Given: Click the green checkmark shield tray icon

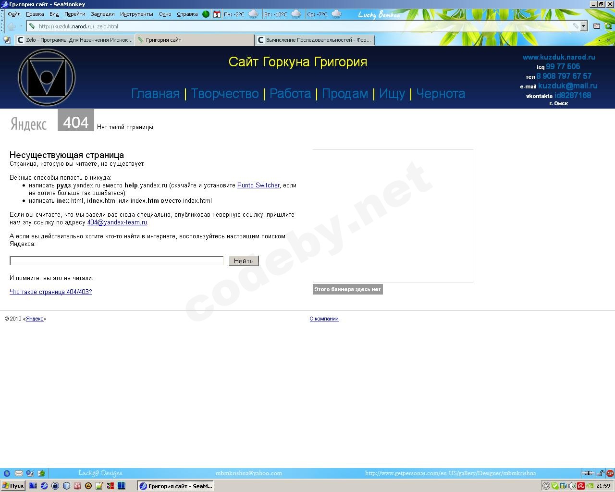Looking at the screenshot, I should pyautogui.click(x=555, y=486).
